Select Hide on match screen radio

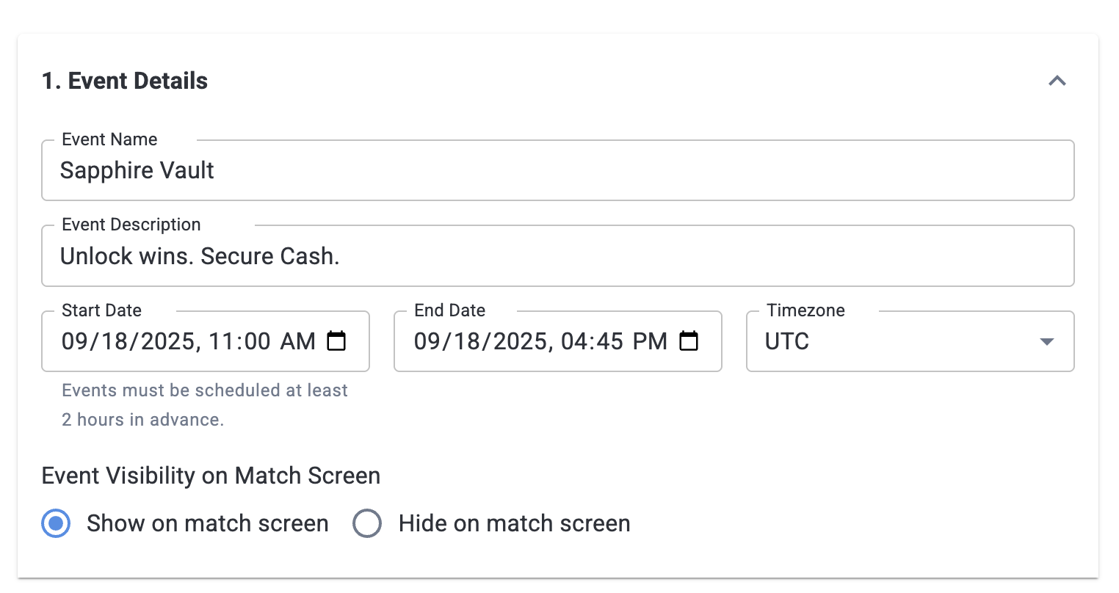click(x=367, y=523)
